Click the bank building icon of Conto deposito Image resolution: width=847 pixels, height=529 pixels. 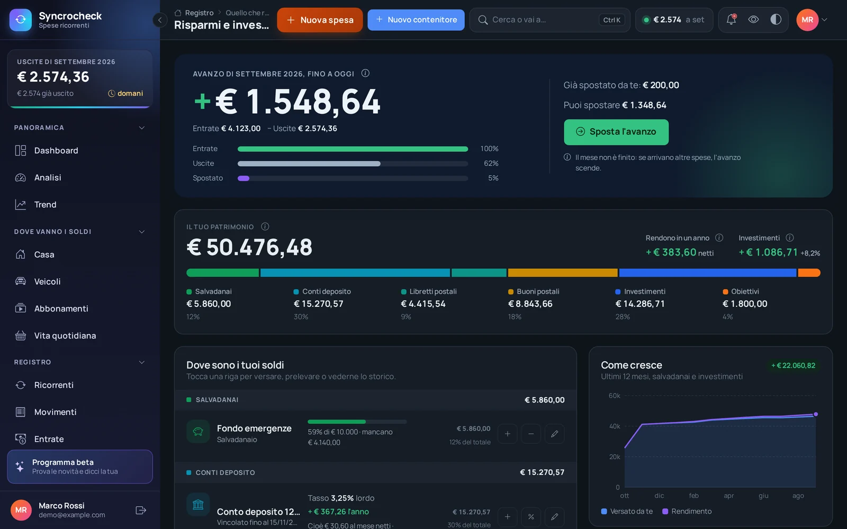[198, 505]
